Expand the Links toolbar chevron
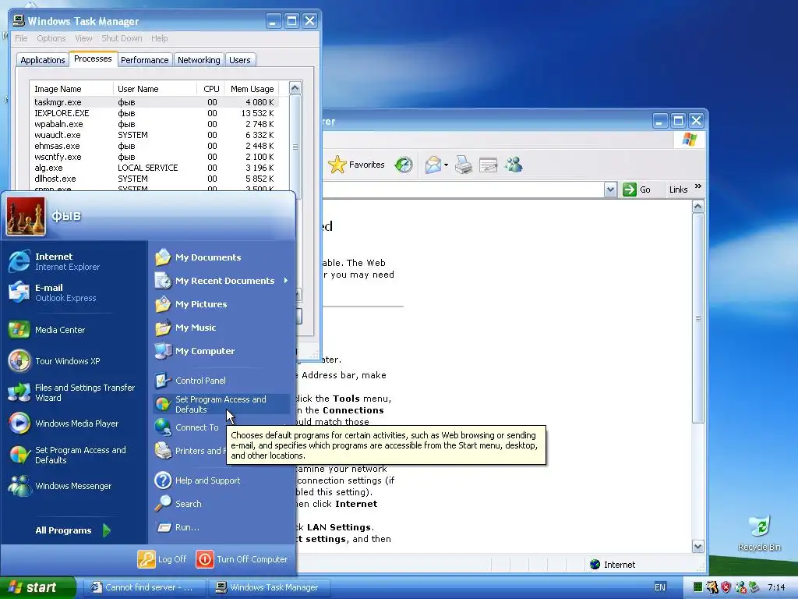This screenshot has height=599, width=798. [698, 186]
